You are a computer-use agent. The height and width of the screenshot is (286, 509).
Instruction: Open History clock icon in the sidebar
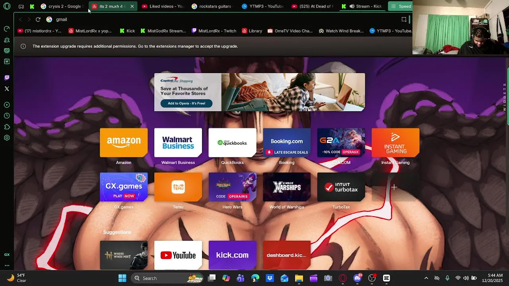7,116
